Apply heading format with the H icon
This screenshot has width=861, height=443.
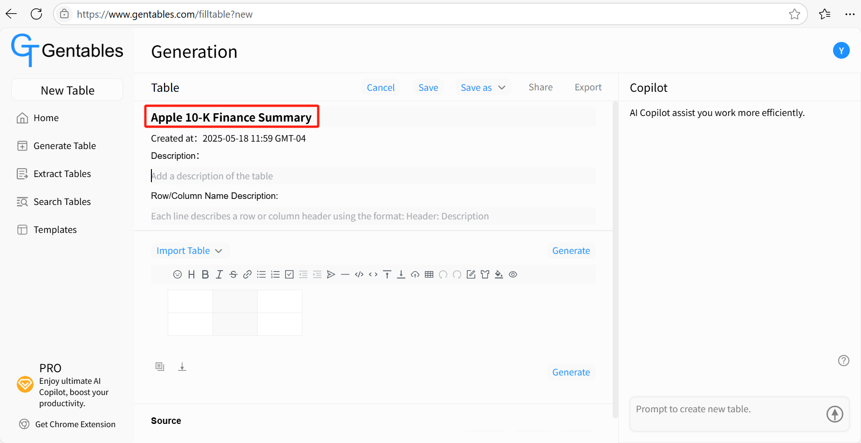click(191, 274)
